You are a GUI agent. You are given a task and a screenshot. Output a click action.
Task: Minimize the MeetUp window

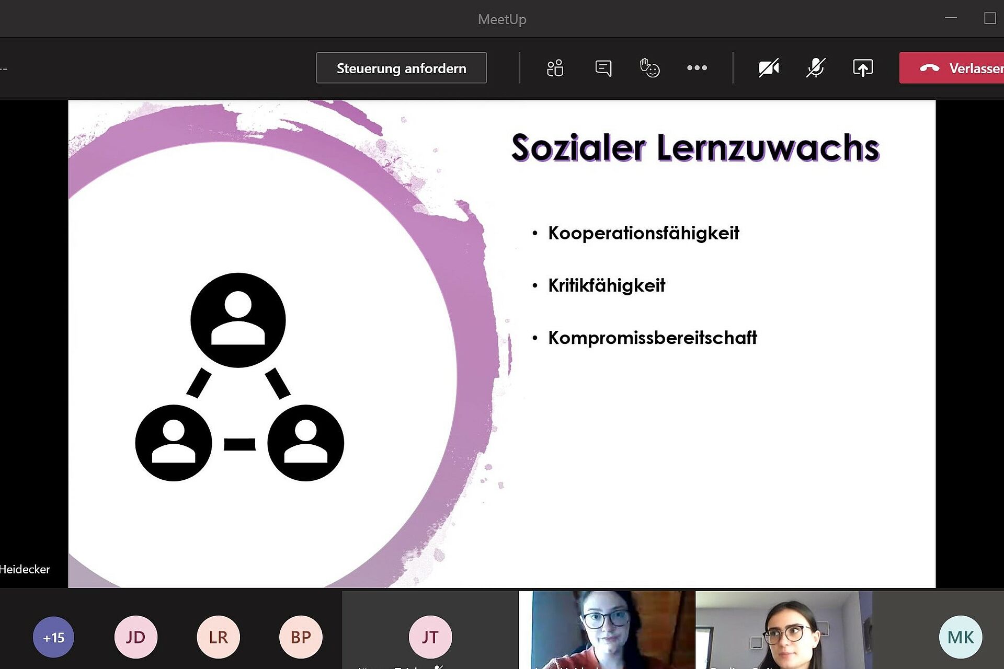pyautogui.click(x=951, y=18)
